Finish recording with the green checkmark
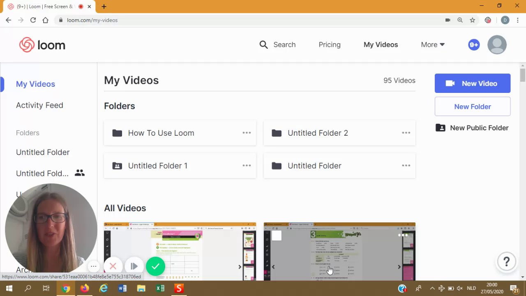 [x=155, y=266]
